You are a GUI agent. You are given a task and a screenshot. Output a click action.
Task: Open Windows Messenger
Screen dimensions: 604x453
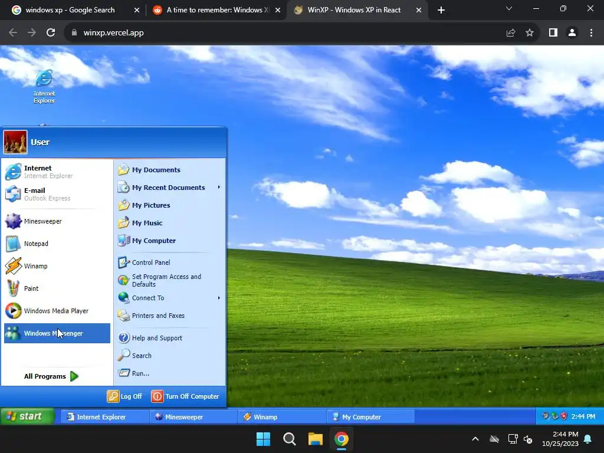[x=57, y=333]
